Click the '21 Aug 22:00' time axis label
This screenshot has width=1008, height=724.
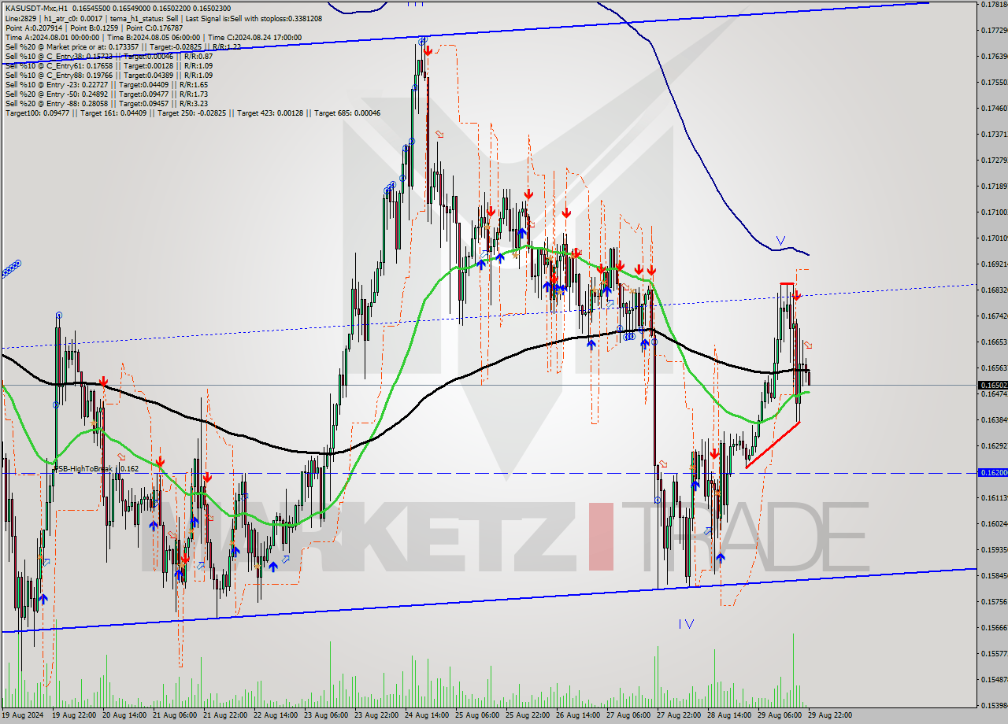pos(224,715)
